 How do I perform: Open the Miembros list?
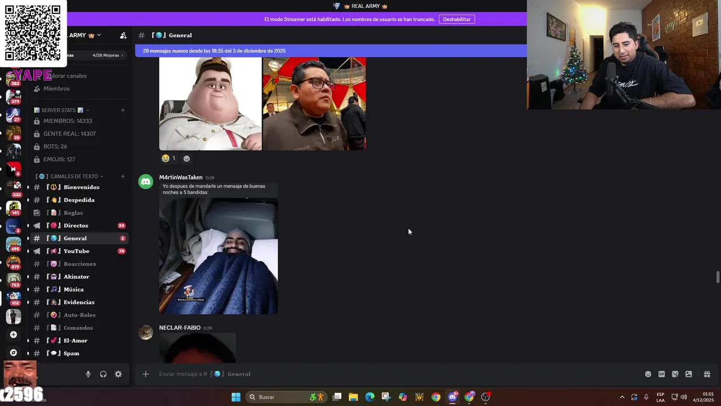[x=79, y=89]
